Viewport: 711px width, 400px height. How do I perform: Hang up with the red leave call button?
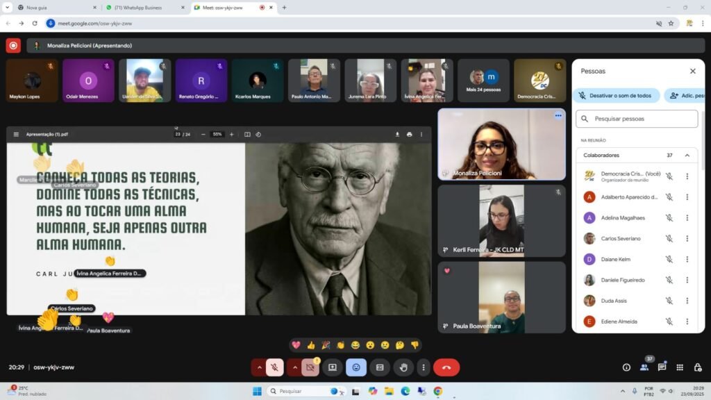(446, 367)
